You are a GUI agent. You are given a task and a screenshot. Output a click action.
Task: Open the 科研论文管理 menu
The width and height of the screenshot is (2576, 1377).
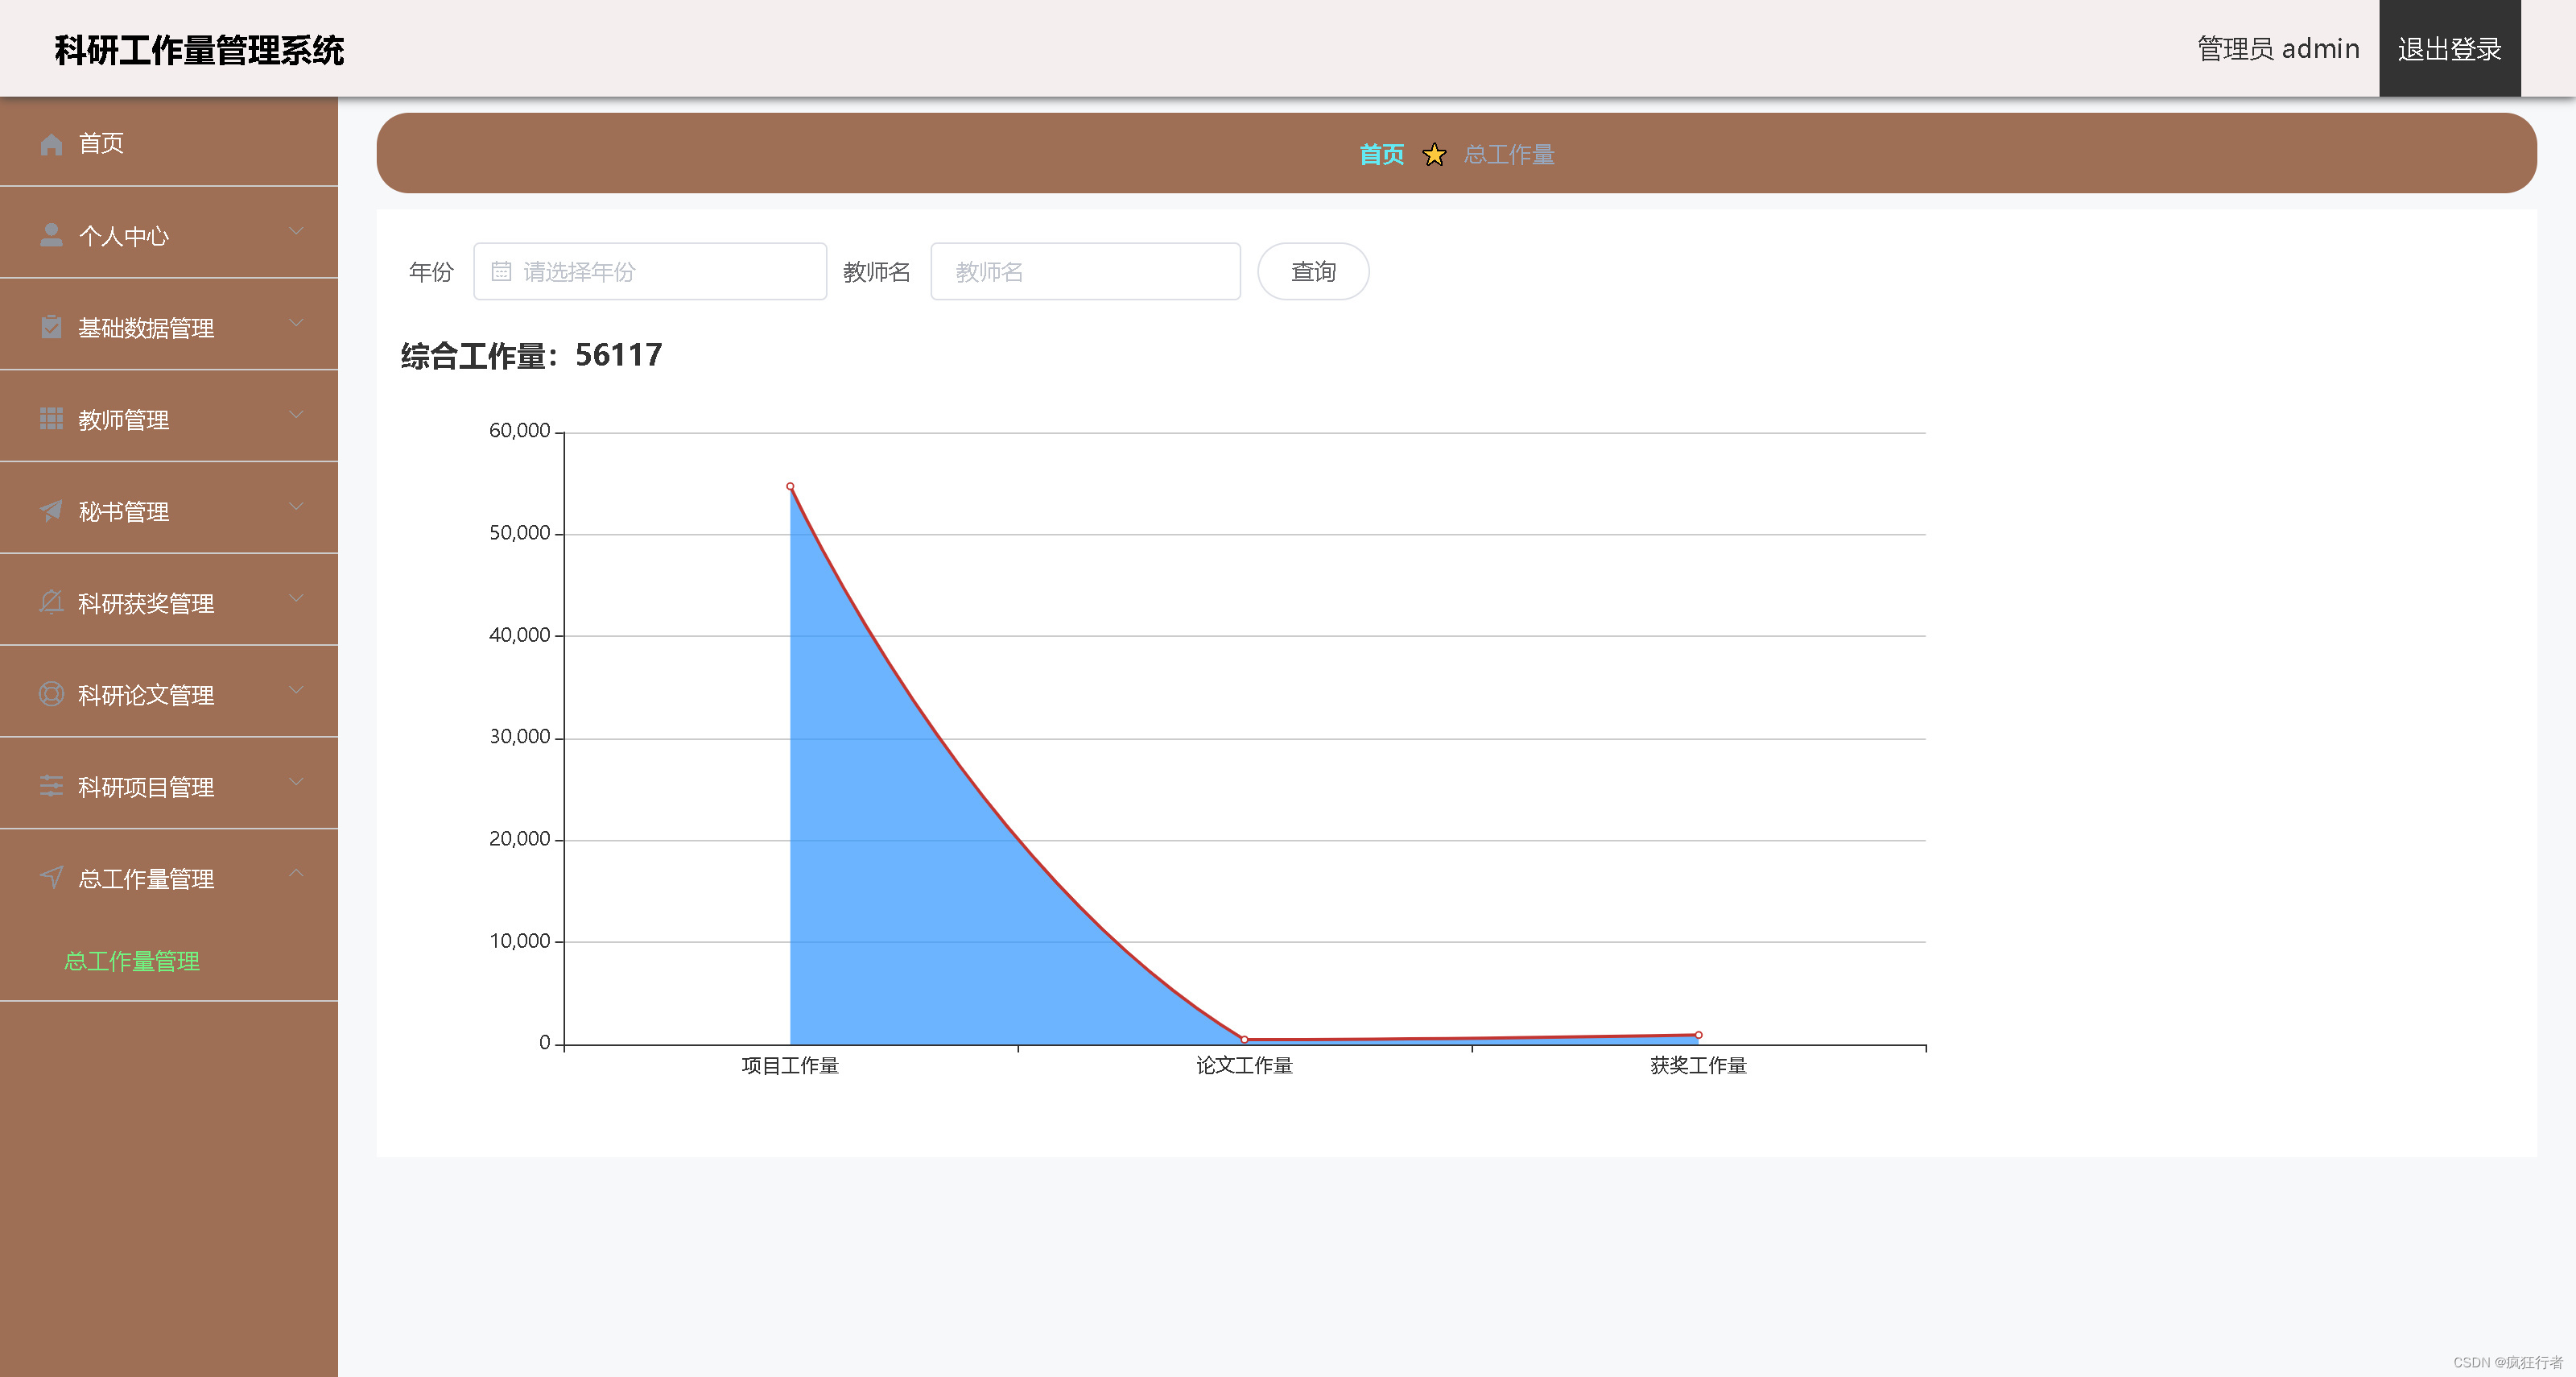click(169, 694)
